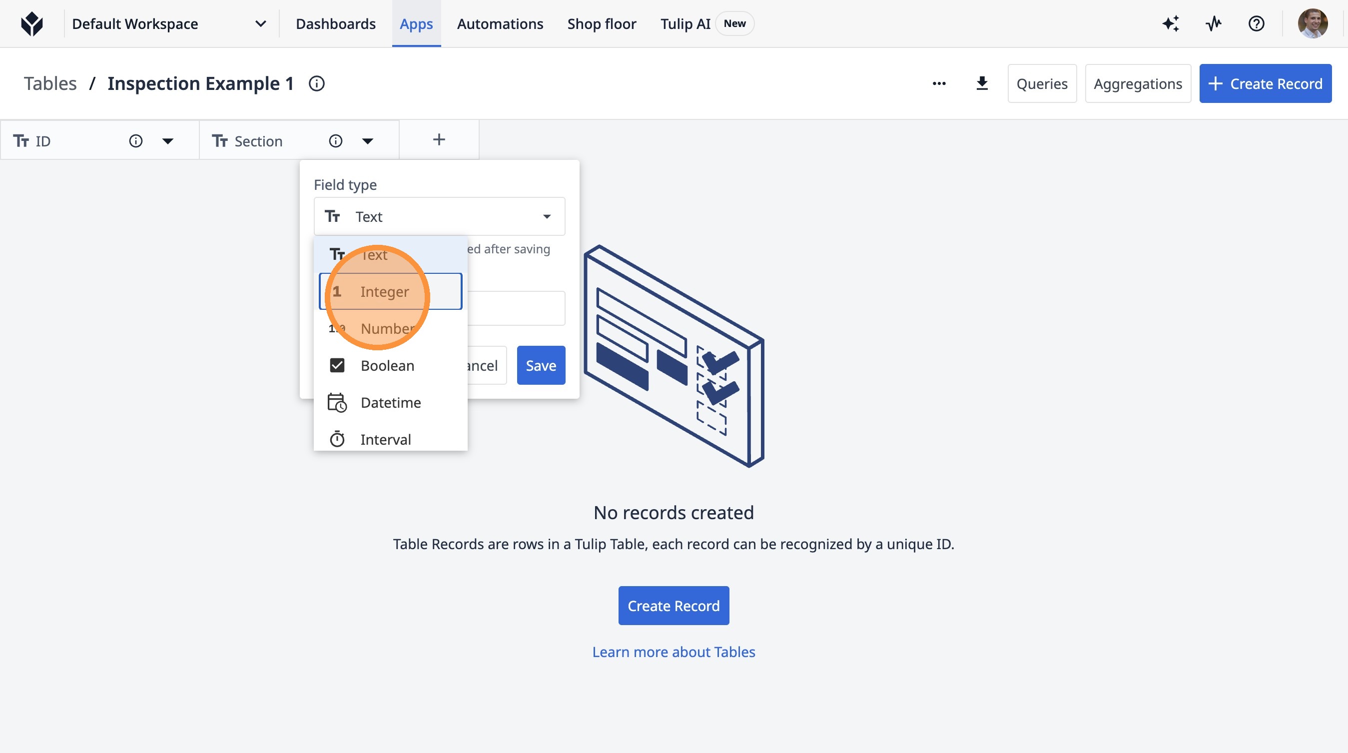Click info icon beside Inspection Example 1
This screenshot has width=1348, height=753.
point(317,84)
